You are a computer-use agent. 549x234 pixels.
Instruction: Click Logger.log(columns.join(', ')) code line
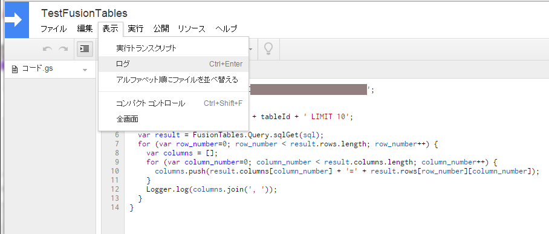pyautogui.click(x=212, y=189)
